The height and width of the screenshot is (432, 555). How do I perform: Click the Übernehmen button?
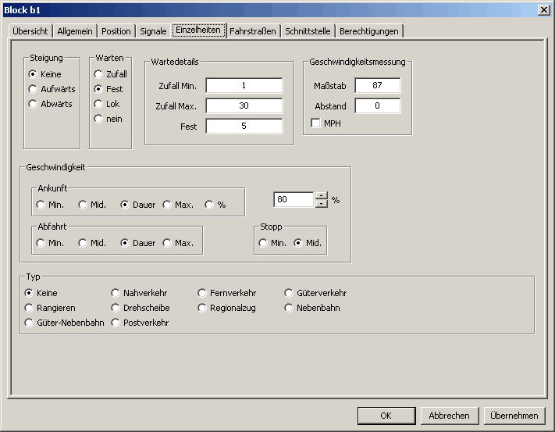pyautogui.click(x=513, y=416)
